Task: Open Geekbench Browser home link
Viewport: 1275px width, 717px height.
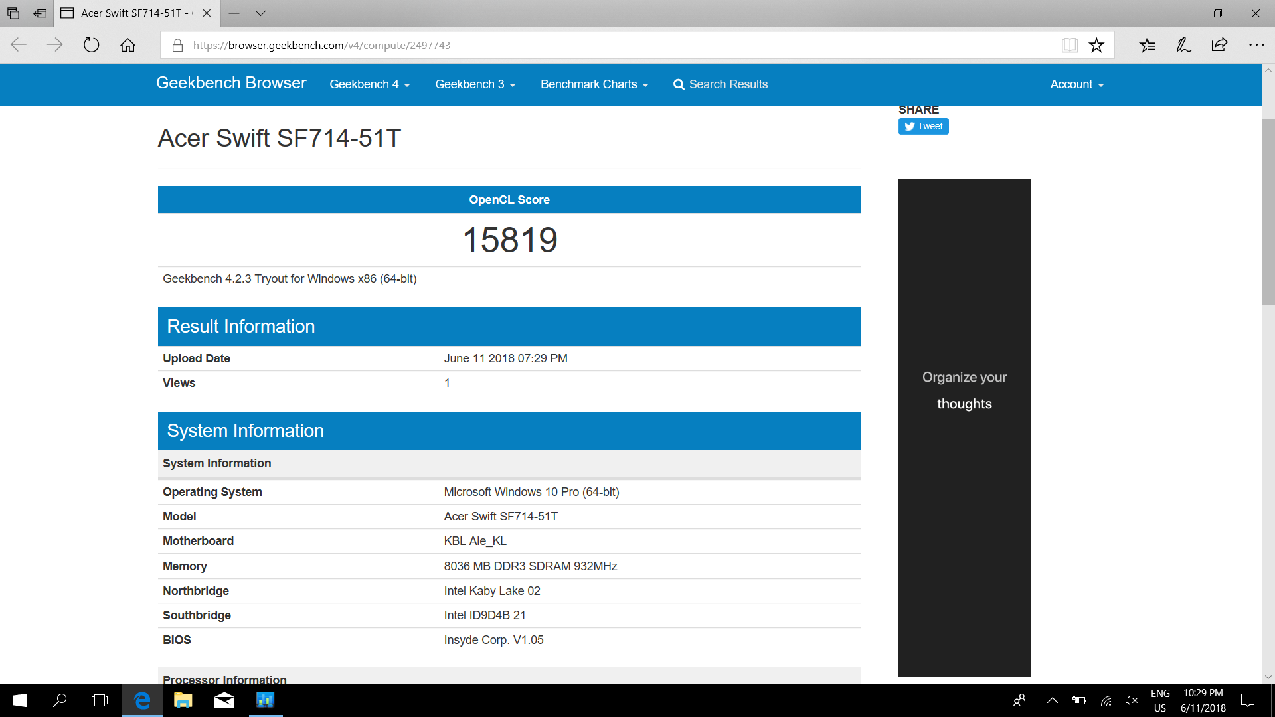Action: coord(231,83)
